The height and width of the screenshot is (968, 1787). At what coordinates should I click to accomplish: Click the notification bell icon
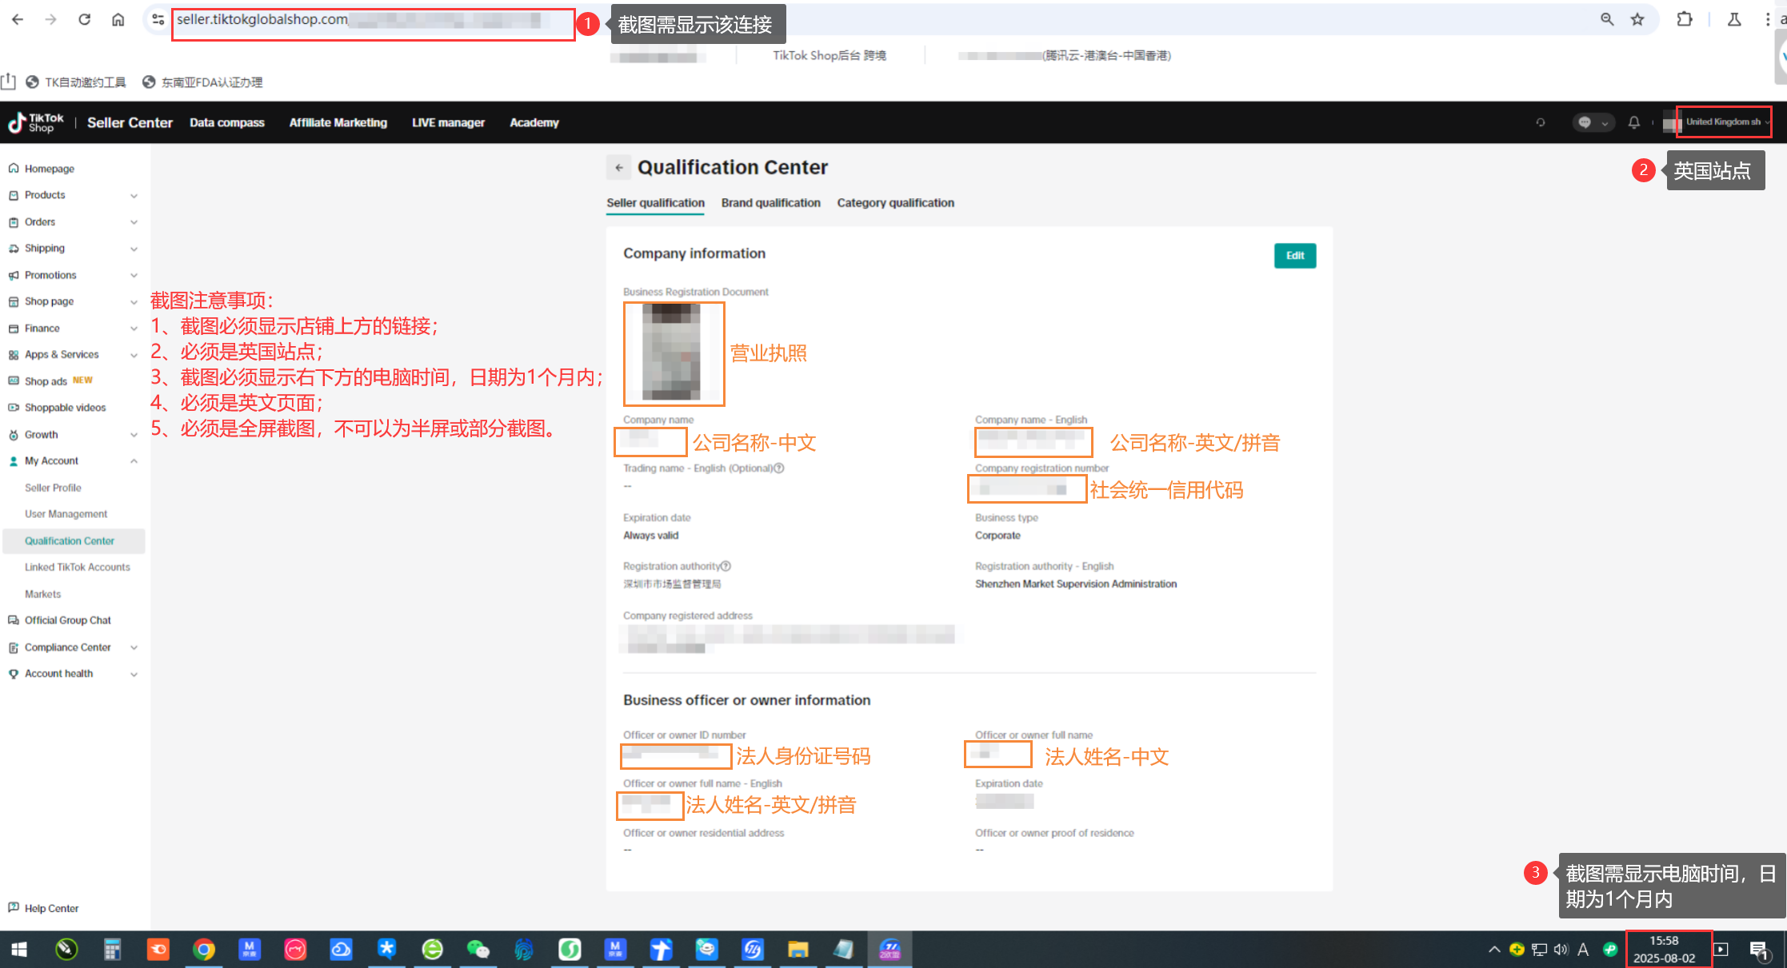point(1634,122)
